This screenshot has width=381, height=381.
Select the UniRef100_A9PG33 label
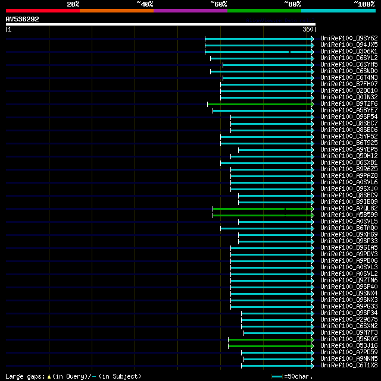tap(349, 306)
